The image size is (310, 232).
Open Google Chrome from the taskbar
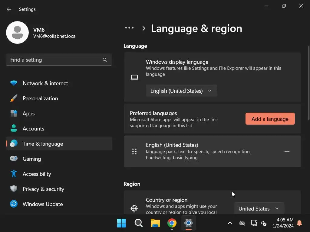172,223
